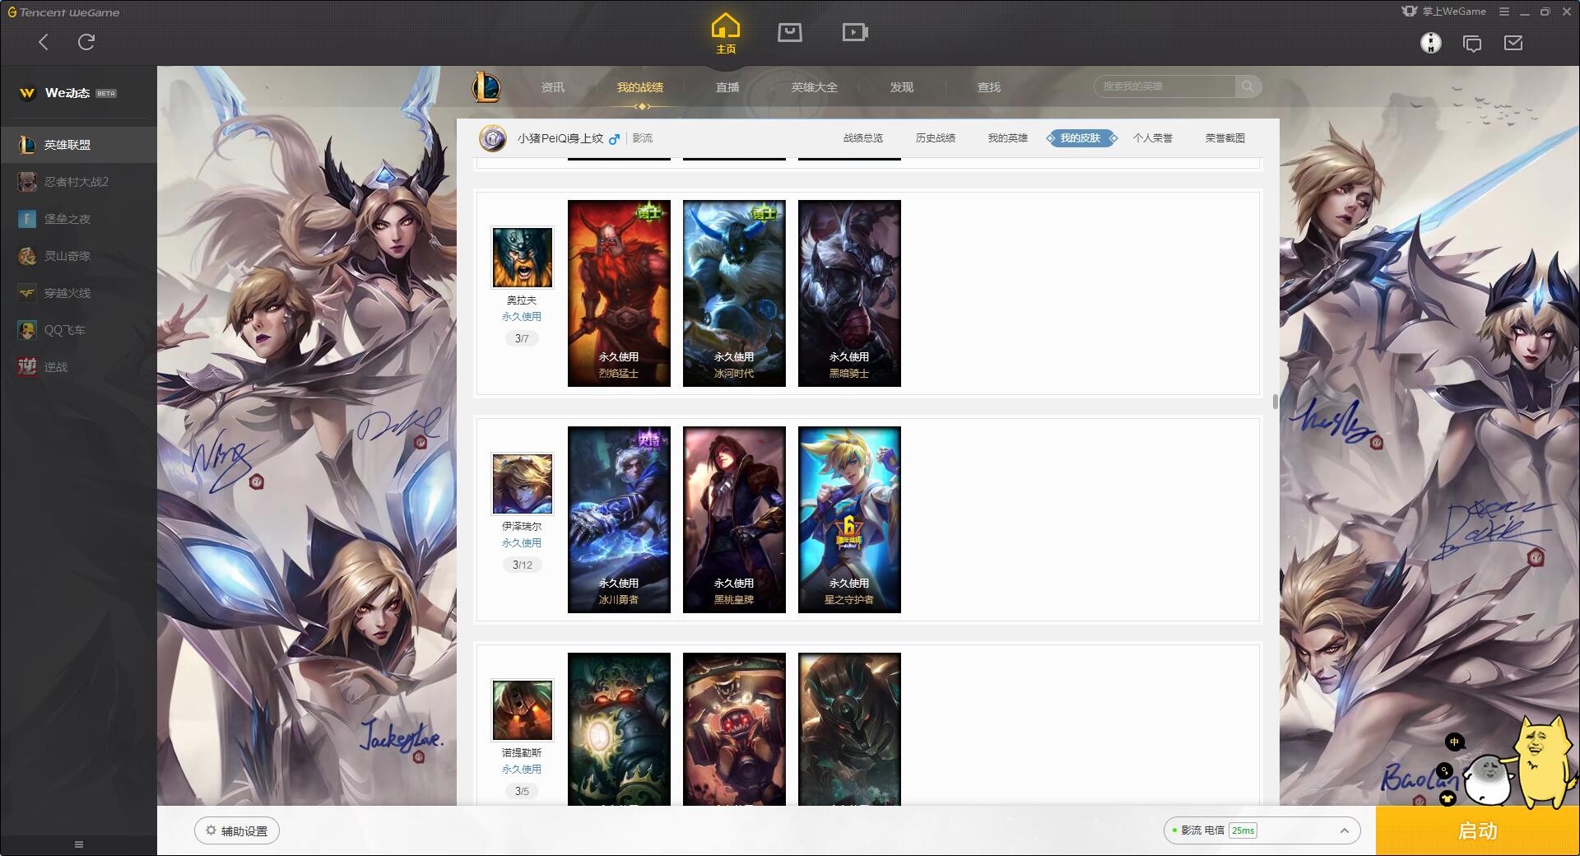
Task: Switch to 查找 tab
Action: tap(989, 87)
